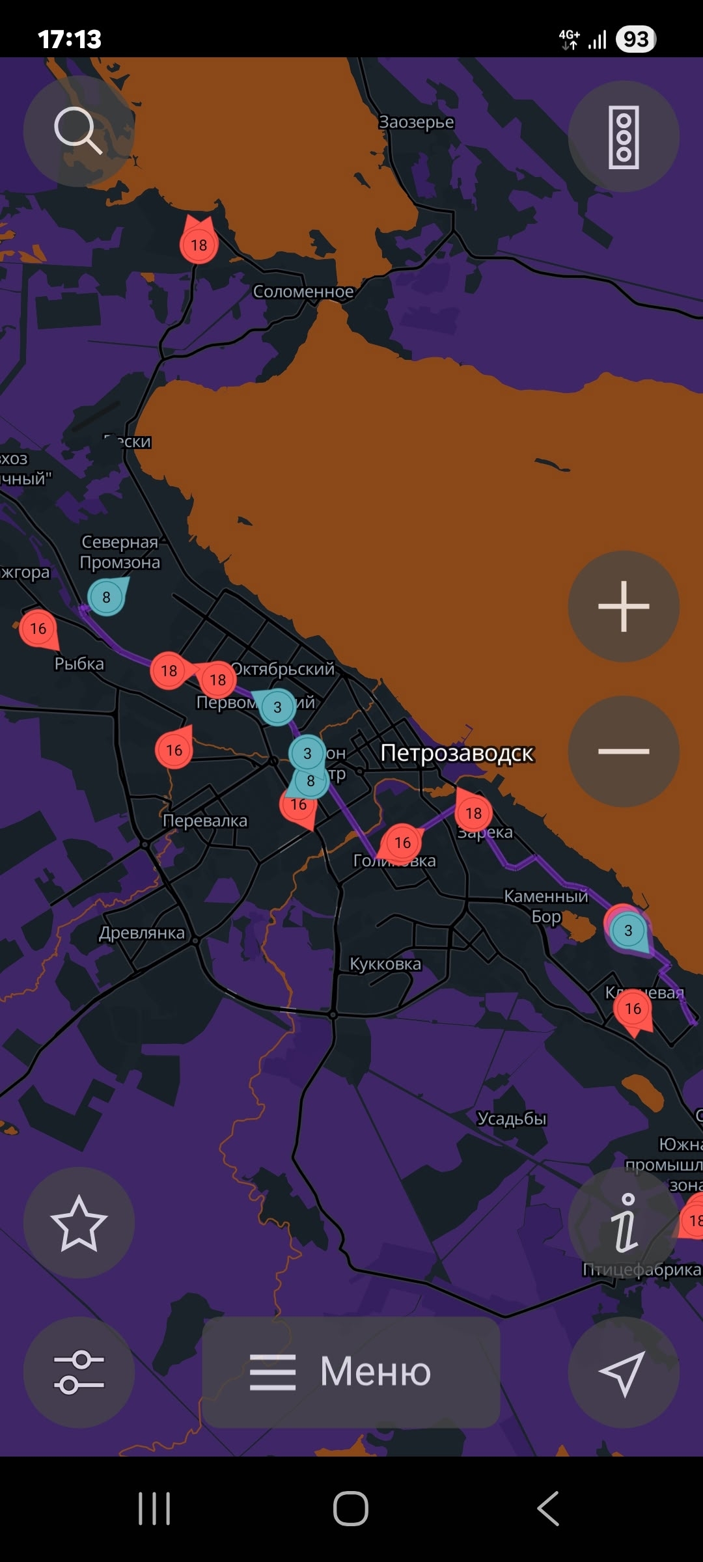Zoom out with the minus button

coord(624,752)
